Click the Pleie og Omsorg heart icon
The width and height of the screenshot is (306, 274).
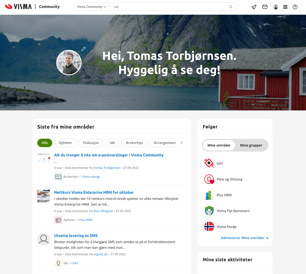pos(209,179)
